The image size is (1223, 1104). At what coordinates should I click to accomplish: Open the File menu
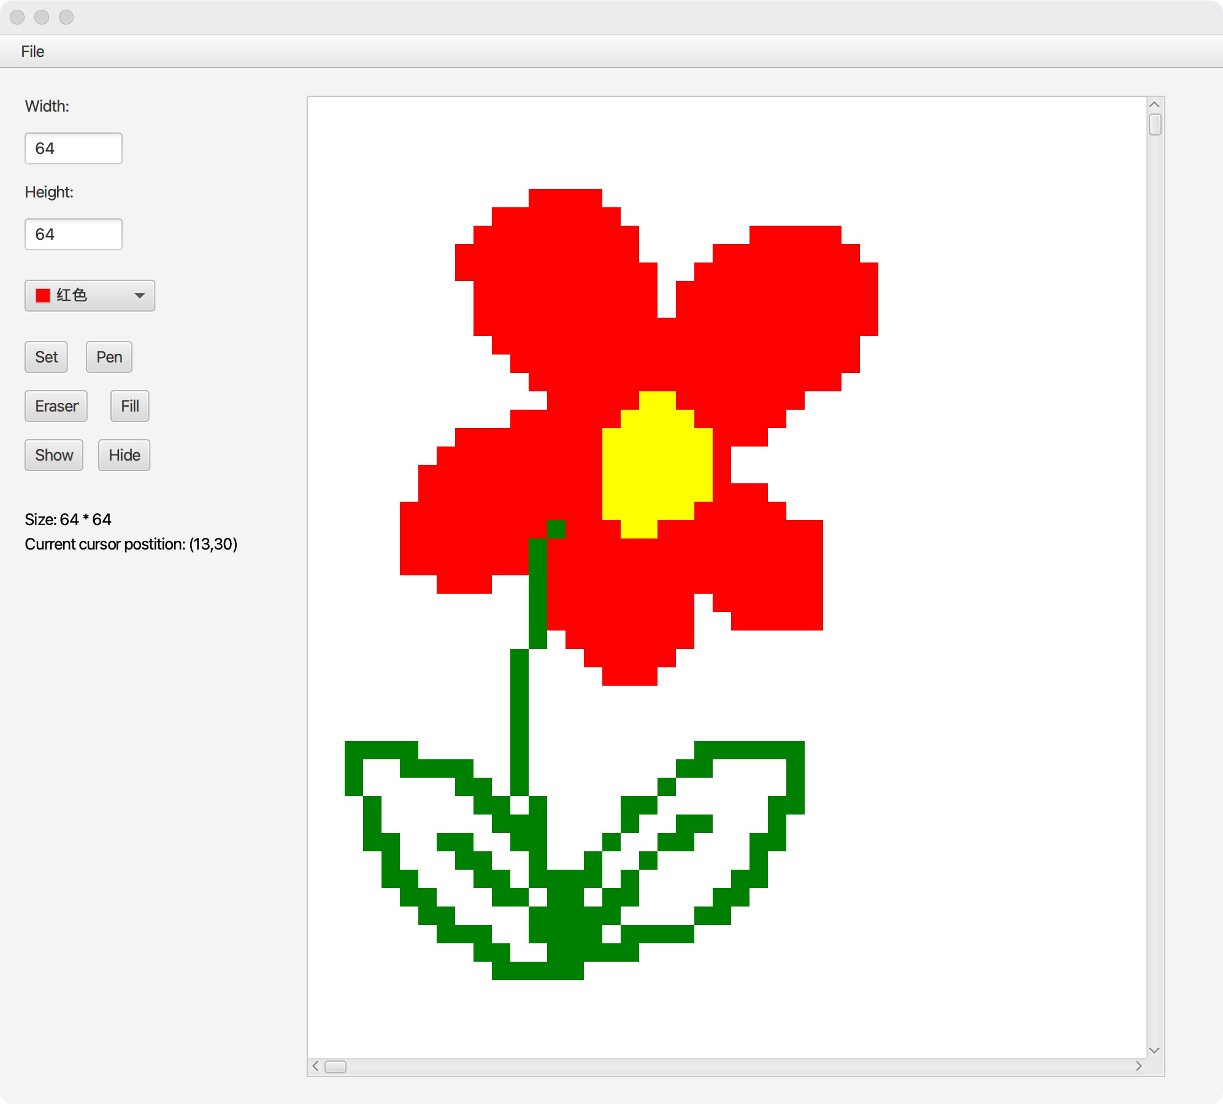[33, 51]
